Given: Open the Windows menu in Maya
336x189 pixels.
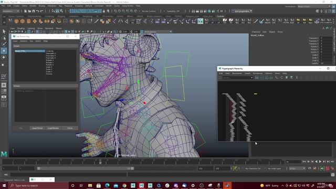Looking at the screenshot, I should coord(52,6).
